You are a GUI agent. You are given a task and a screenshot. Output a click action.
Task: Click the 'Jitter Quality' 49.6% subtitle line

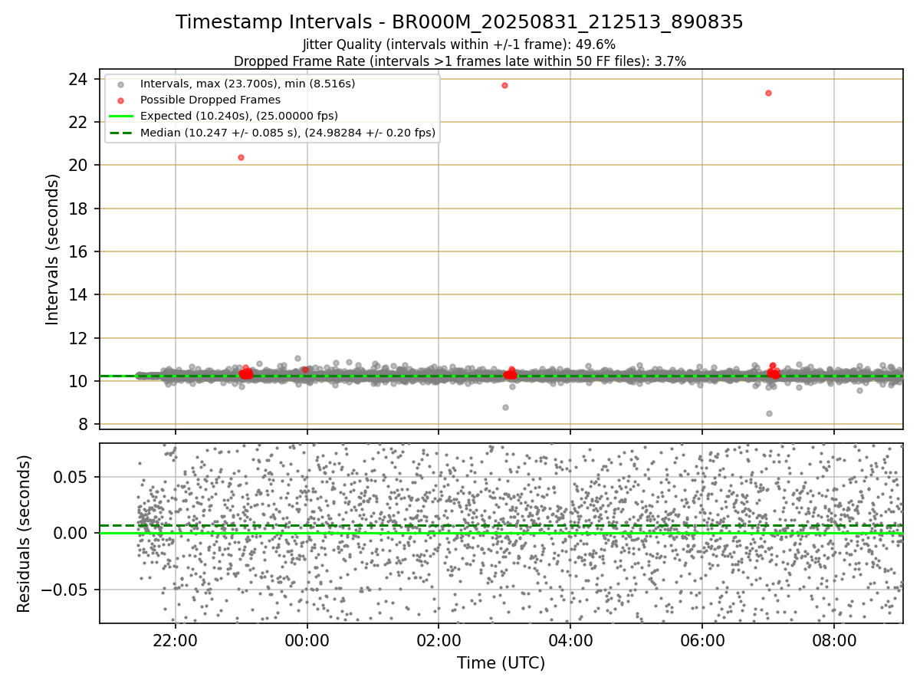coord(459,45)
